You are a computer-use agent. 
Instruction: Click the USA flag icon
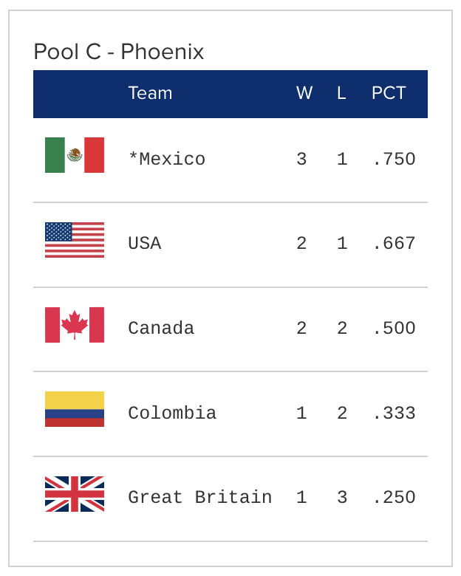[x=75, y=240]
